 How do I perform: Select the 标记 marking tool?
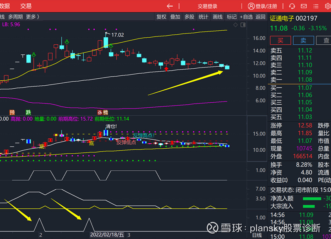pos(231,17)
